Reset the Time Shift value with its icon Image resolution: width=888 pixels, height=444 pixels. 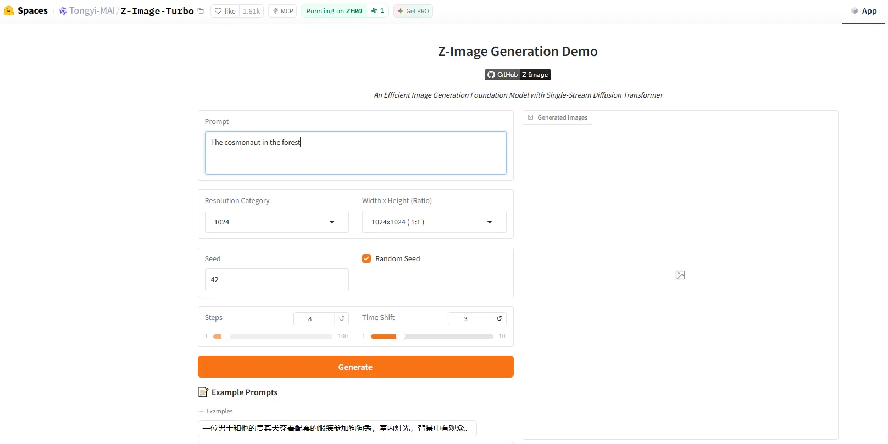tap(499, 318)
